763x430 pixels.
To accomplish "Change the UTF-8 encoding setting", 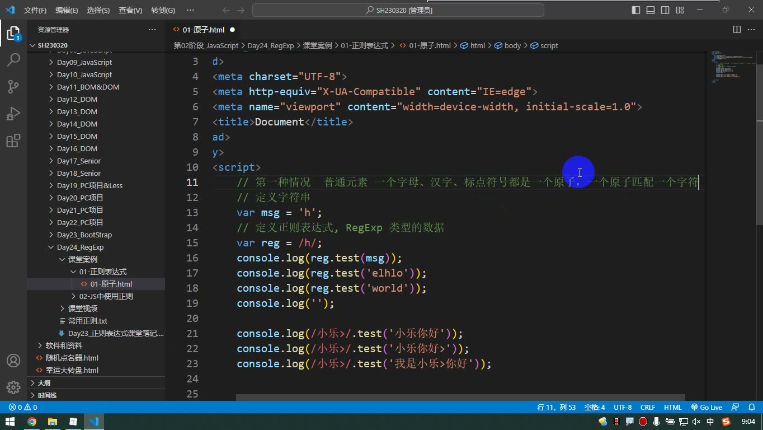I will click(x=623, y=408).
